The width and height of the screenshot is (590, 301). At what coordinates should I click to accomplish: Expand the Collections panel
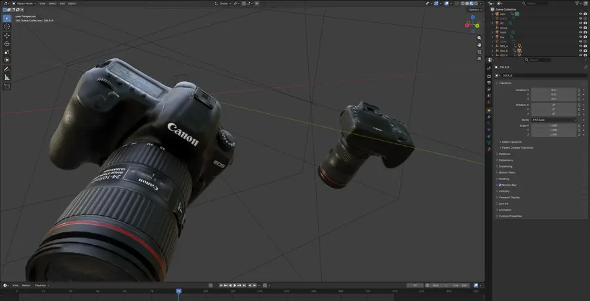point(505,160)
